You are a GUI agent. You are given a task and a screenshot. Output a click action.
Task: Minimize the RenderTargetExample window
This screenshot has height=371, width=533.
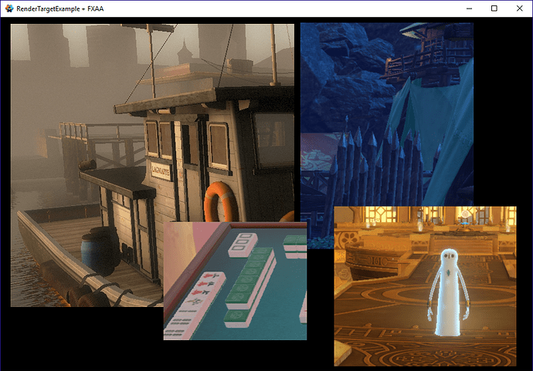pos(469,8)
